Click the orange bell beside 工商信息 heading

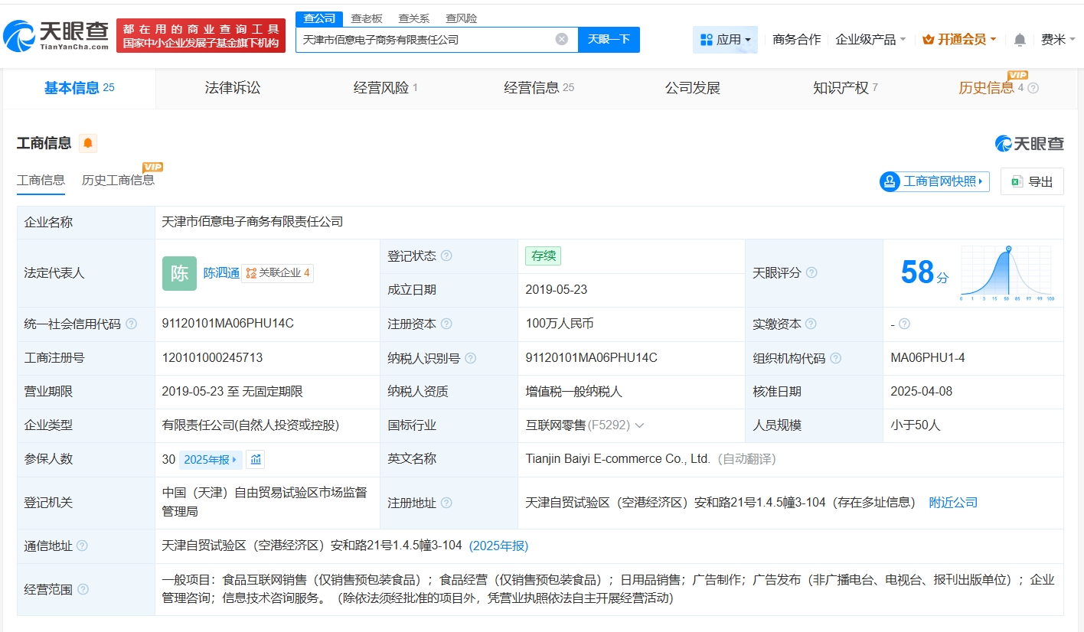coord(88,143)
